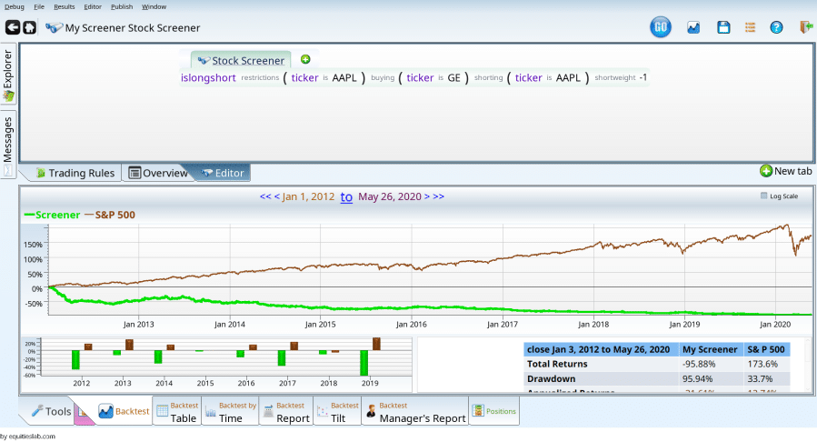Select AAPL value in shorting clause
The height and width of the screenshot is (442, 817).
(568, 77)
